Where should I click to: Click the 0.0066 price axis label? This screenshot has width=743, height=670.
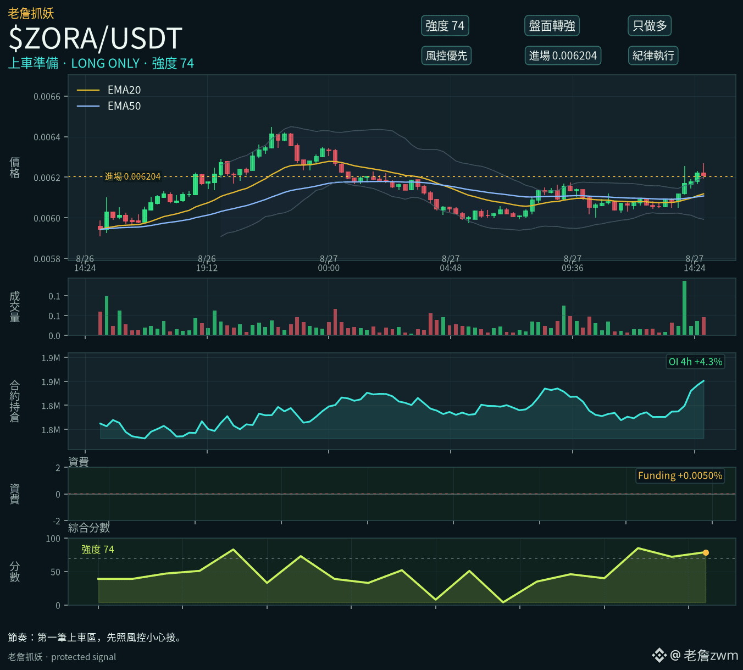[47, 97]
